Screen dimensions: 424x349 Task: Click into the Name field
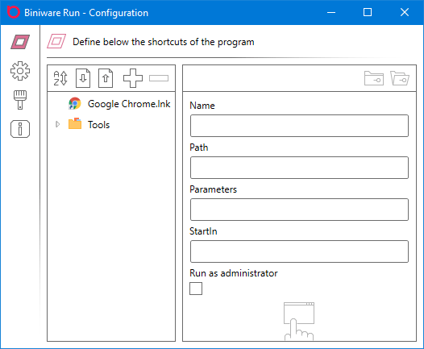299,126
